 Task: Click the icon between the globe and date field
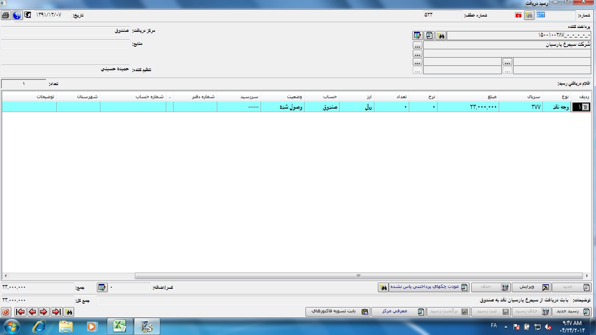(x=28, y=15)
